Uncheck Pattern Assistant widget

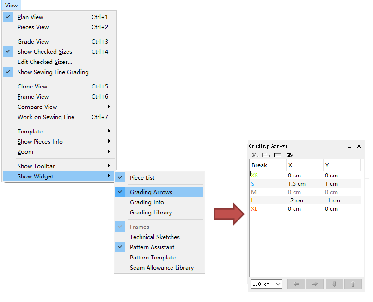point(152,247)
